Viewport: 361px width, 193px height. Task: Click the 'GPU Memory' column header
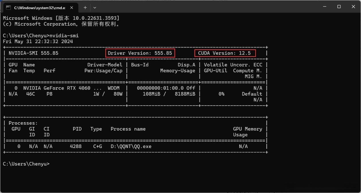click(x=248, y=129)
